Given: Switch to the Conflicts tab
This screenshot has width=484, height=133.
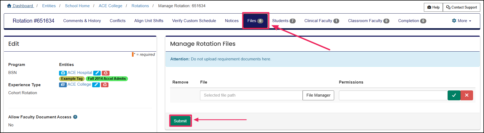Looking at the screenshot, I should click(x=118, y=21).
